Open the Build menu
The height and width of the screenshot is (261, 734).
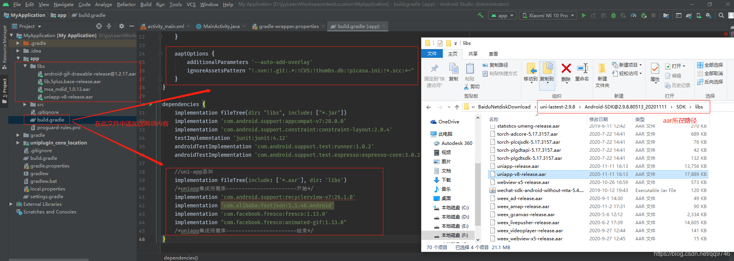pyautogui.click(x=146, y=4)
